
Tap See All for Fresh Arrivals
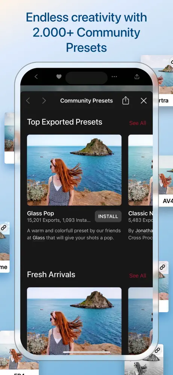pyautogui.click(x=138, y=275)
